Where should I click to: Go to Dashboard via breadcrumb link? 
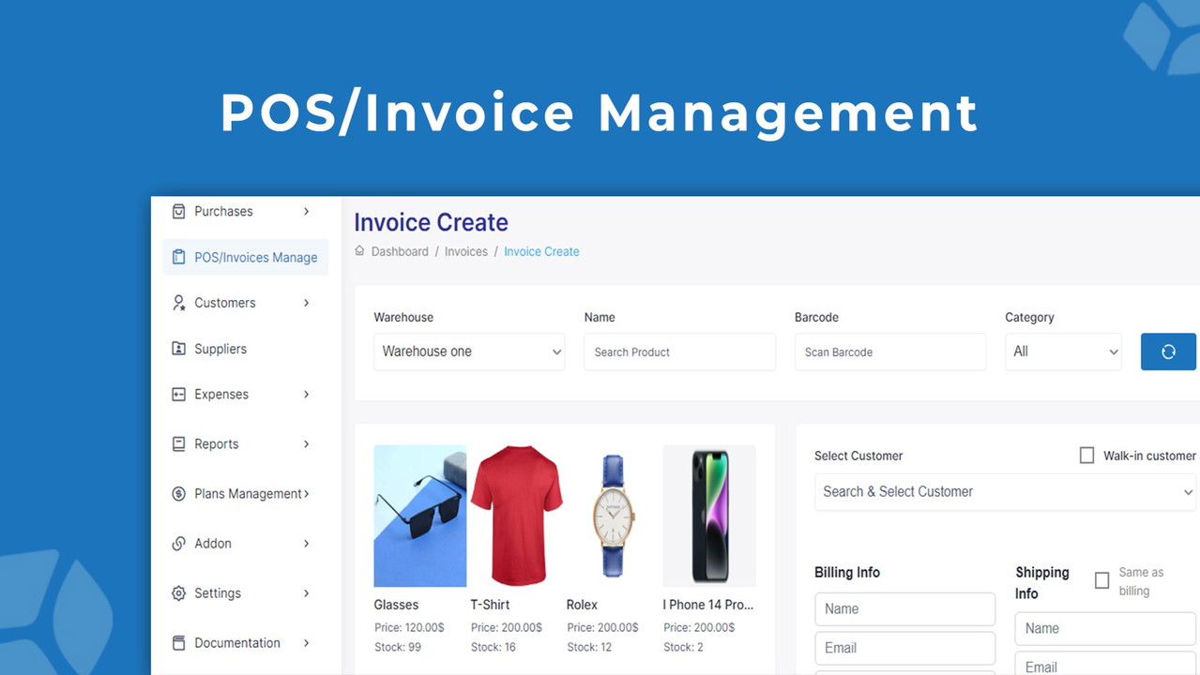(400, 251)
